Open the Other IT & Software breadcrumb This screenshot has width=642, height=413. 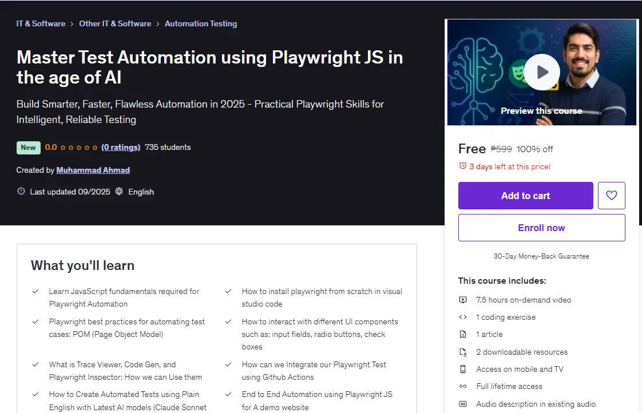click(115, 24)
